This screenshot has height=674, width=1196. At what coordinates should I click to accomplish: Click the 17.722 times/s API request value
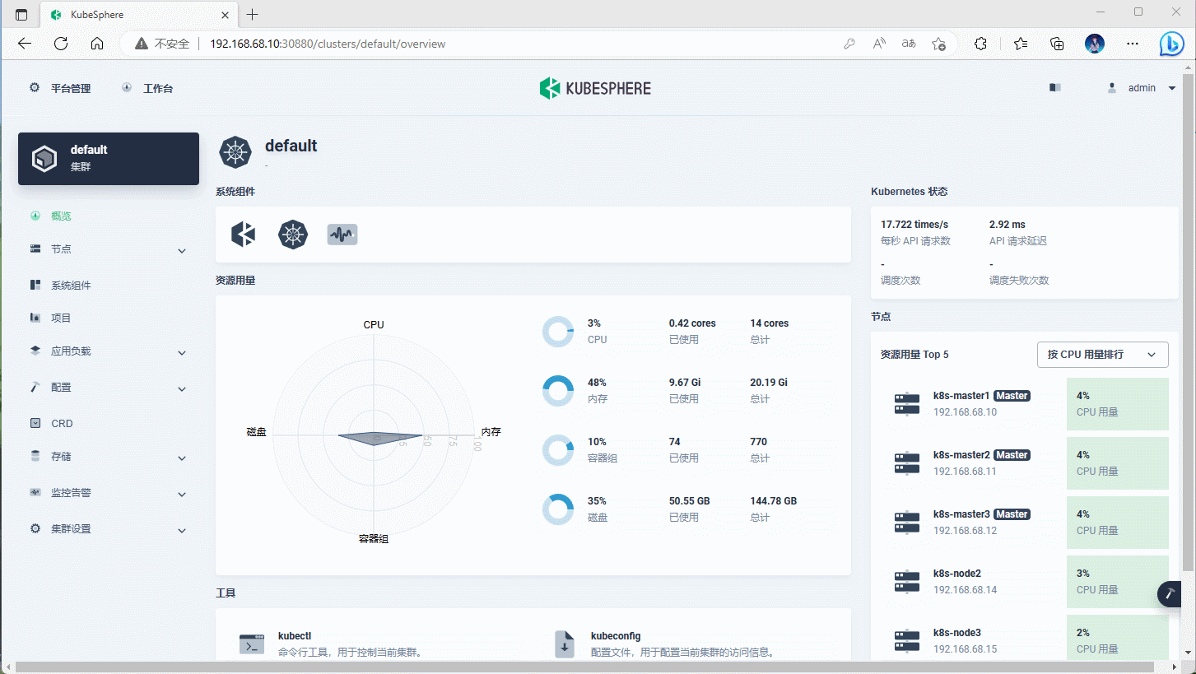tap(914, 225)
